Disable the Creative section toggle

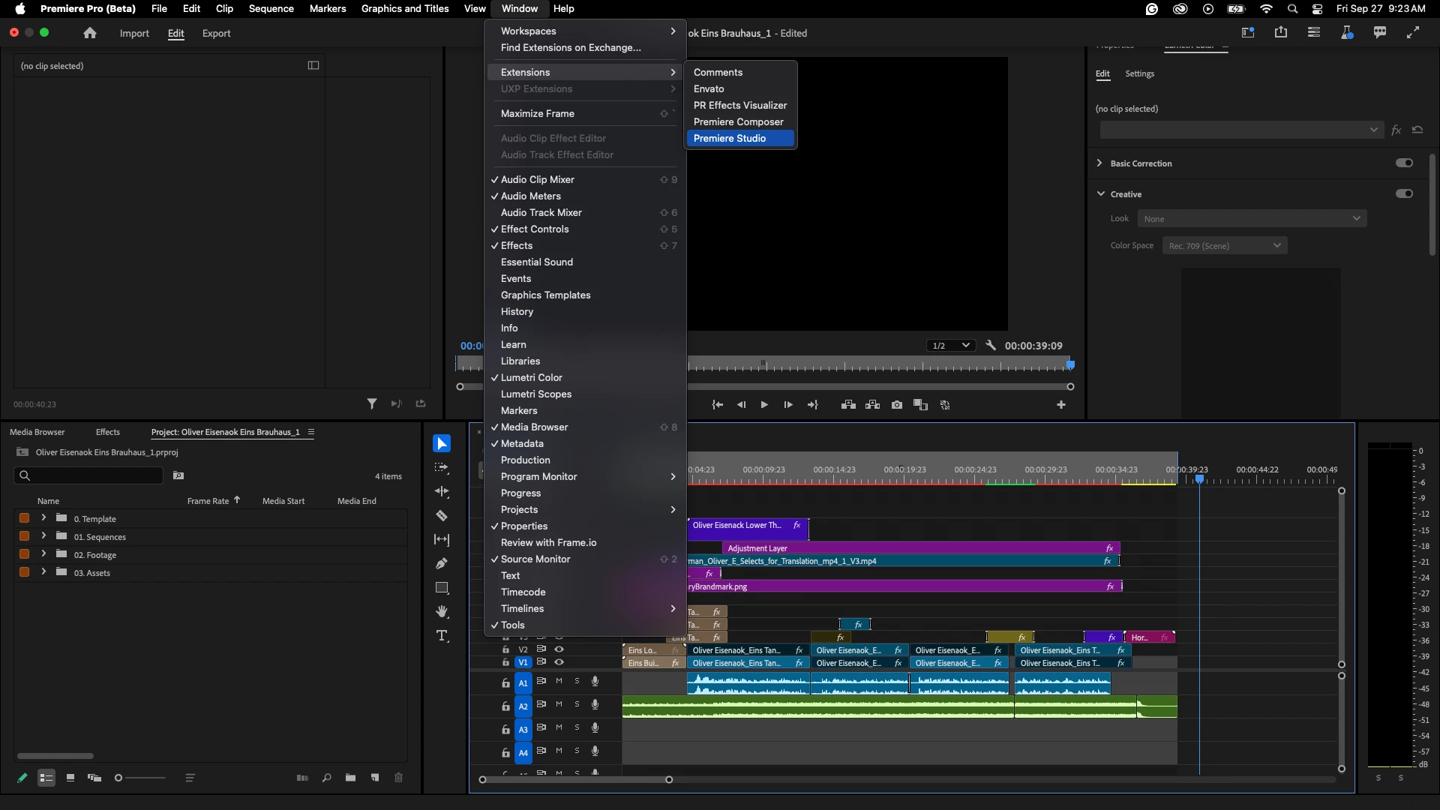pos(1404,193)
